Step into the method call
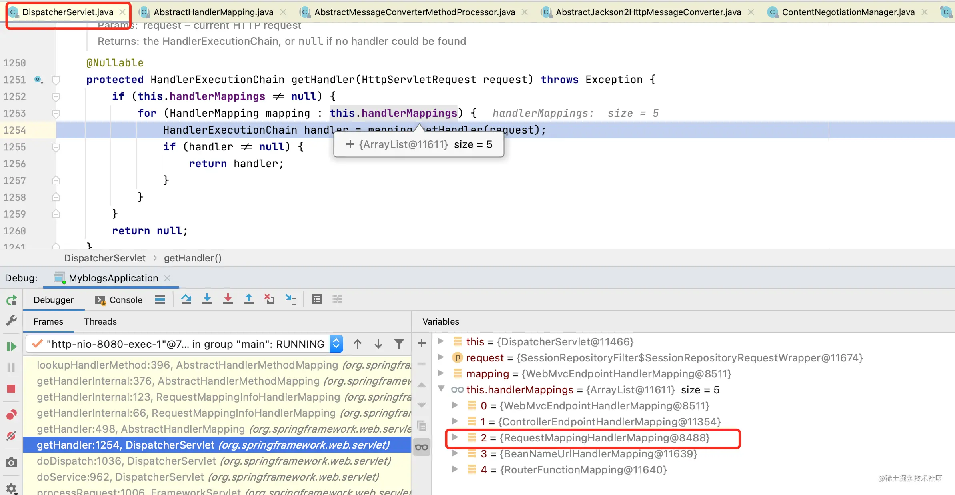 tap(207, 299)
